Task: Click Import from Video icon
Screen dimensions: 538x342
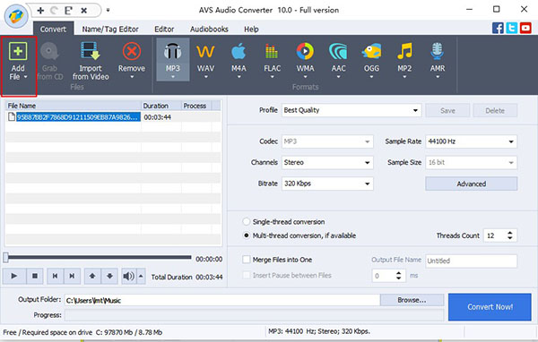Action: pyautogui.click(x=91, y=51)
